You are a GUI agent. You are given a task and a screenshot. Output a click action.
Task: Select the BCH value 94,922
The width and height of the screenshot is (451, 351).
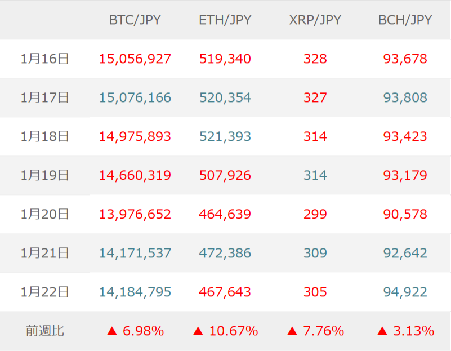(405, 292)
